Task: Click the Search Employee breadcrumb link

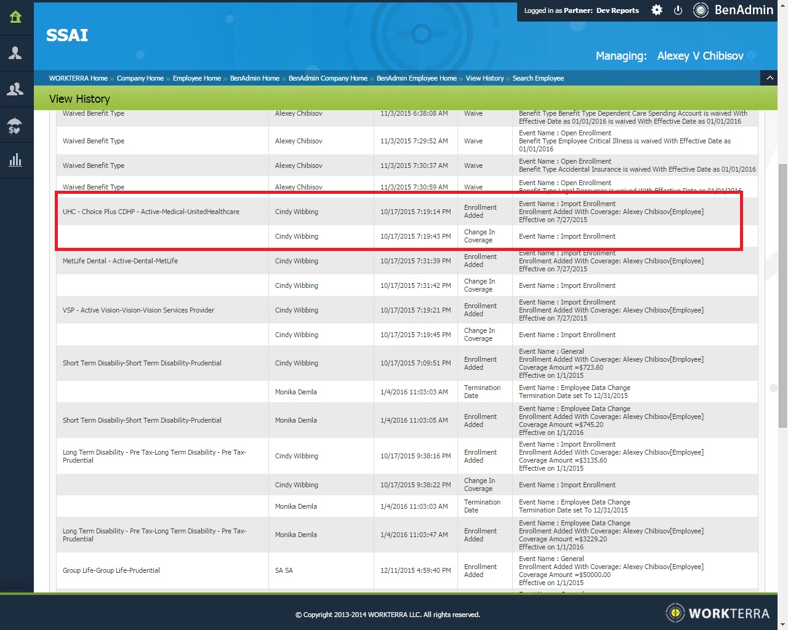Action: tap(538, 78)
